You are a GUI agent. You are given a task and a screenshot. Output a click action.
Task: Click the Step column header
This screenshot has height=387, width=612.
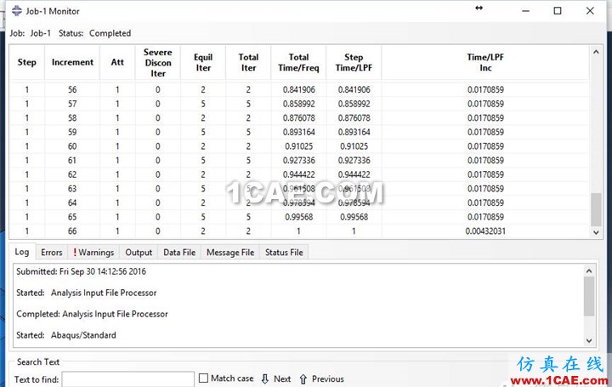click(27, 62)
